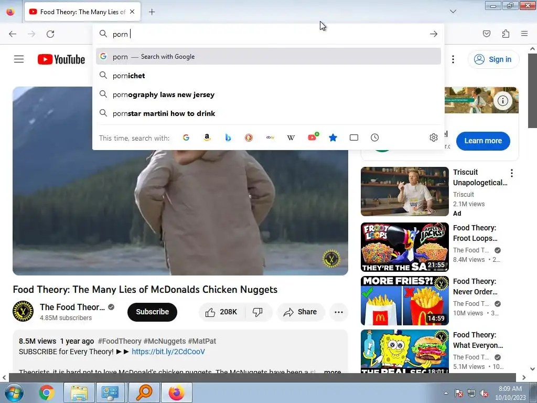The image size is (537, 403).
Task: Search open tabs icon
Action: [354, 137]
